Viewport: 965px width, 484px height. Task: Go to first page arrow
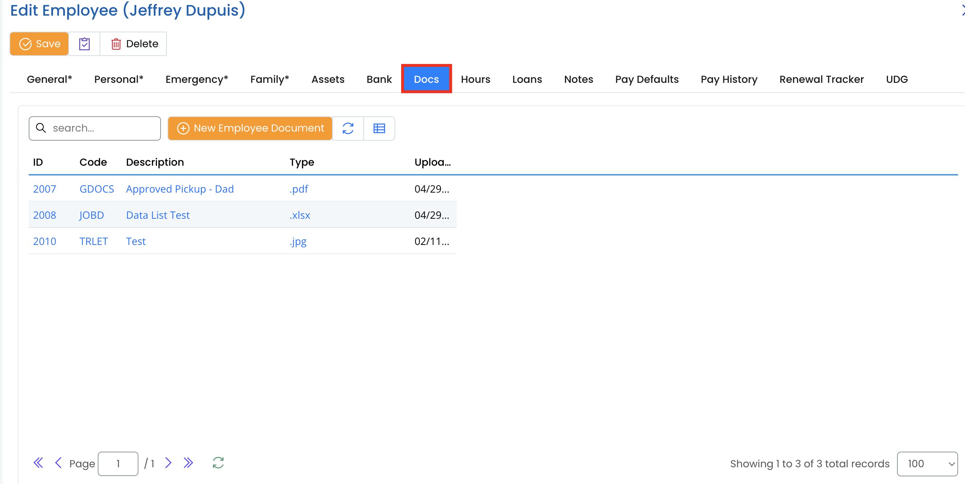[x=38, y=463]
